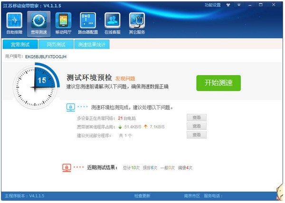Click 主程序版本 V4.1.1.5 text
This screenshot has height=203, width=285.
(24, 196)
